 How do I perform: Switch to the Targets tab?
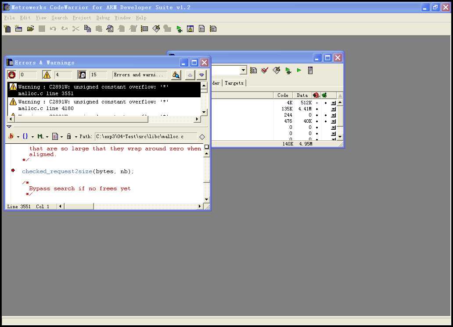(x=234, y=83)
